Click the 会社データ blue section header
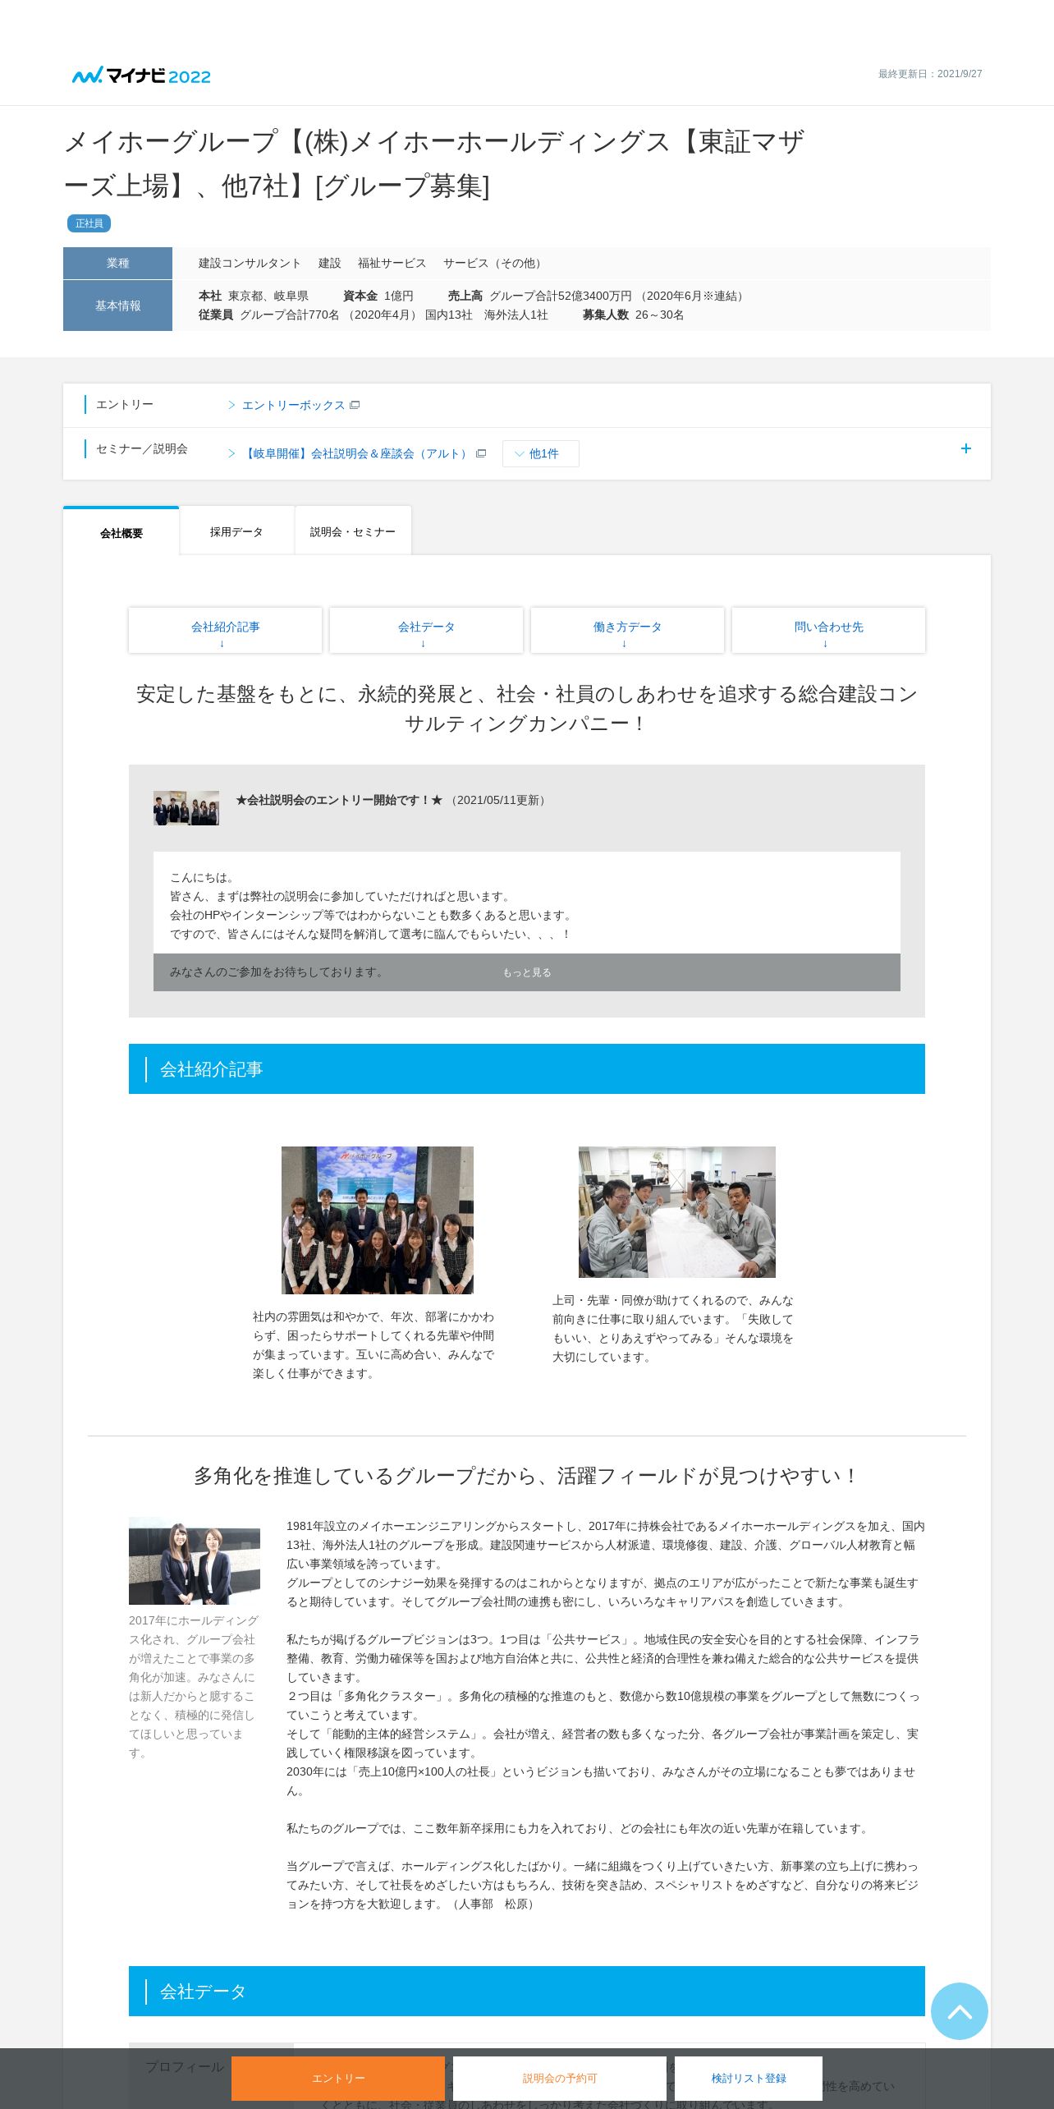1054x2109 pixels. tap(527, 1991)
